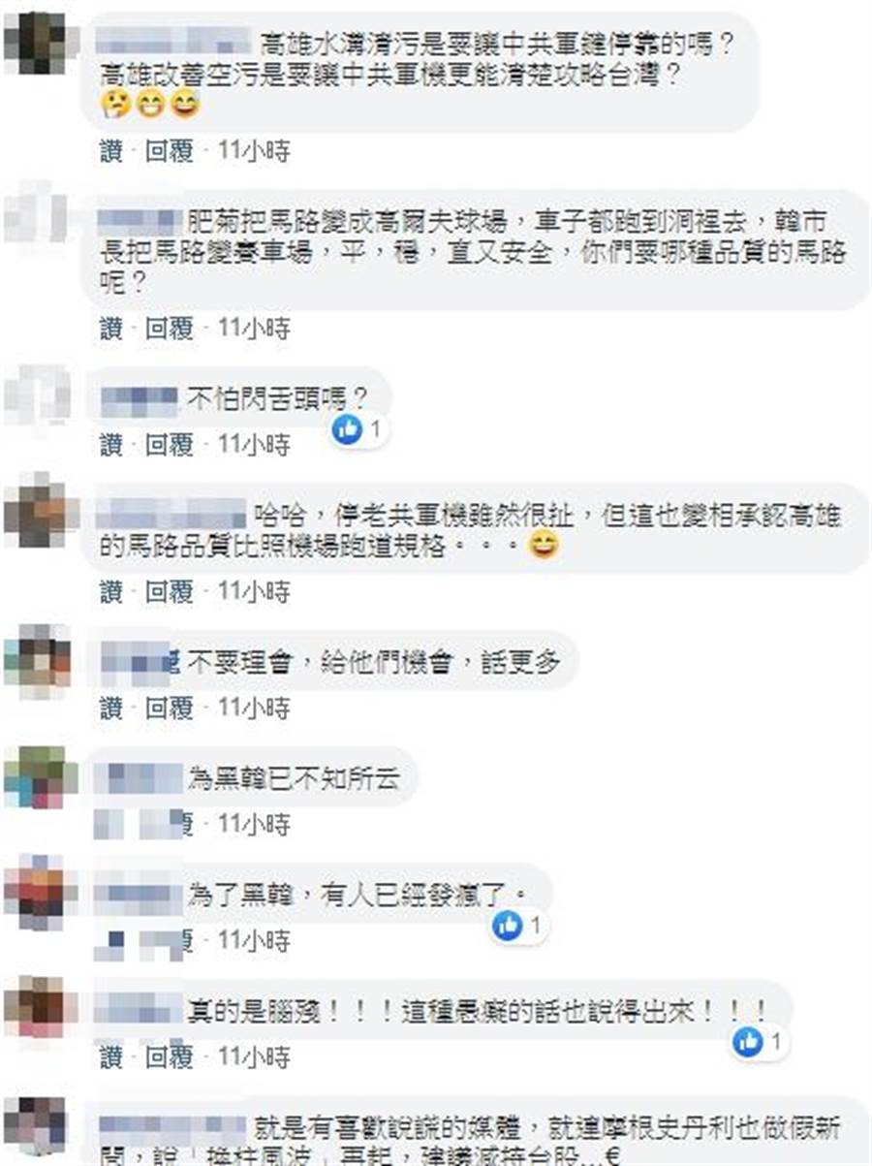
Task: Click the like reaction icon on "不怕閃舌頭嗎" comment
Action: tap(347, 427)
